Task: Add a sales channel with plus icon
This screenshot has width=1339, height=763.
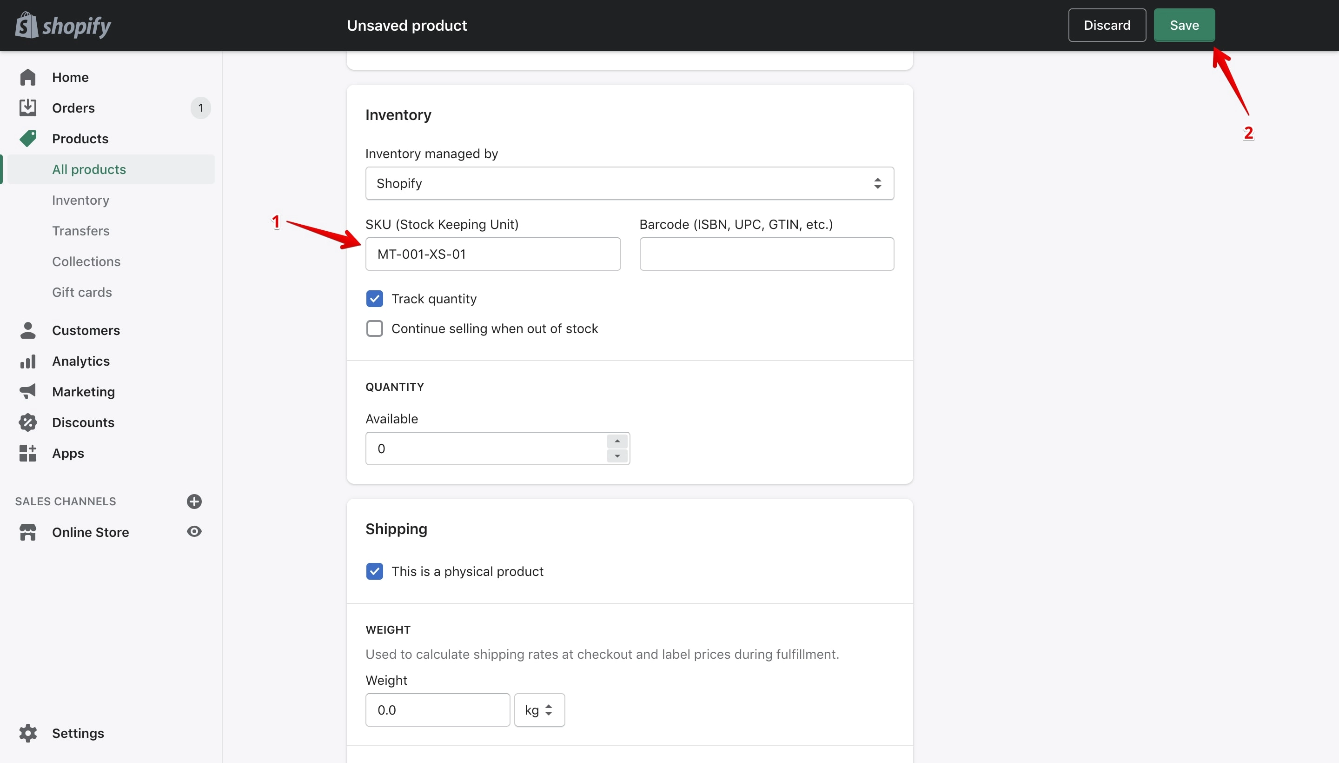Action: (x=194, y=501)
